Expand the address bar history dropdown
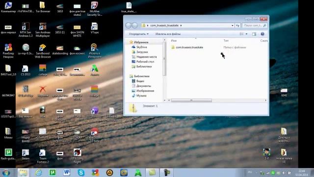The width and height of the screenshot is (314, 177). pyautogui.click(x=232, y=26)
